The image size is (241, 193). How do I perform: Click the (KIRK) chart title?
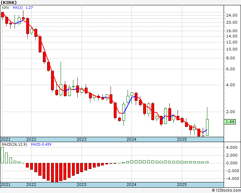[x=9, y=2]
